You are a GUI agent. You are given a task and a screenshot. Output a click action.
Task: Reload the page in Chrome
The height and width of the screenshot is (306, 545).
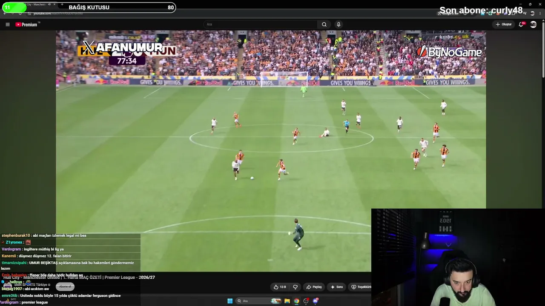[x=20, y=13]
